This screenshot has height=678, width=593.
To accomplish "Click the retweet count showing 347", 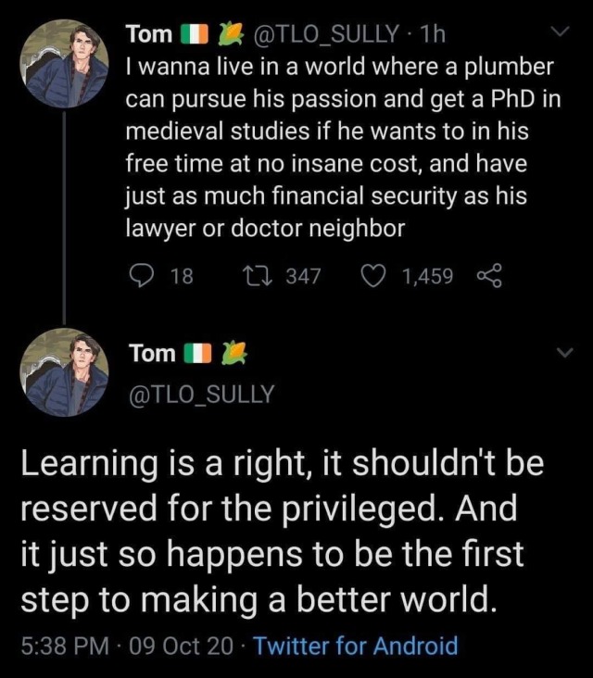I will (x=301, y=275).
